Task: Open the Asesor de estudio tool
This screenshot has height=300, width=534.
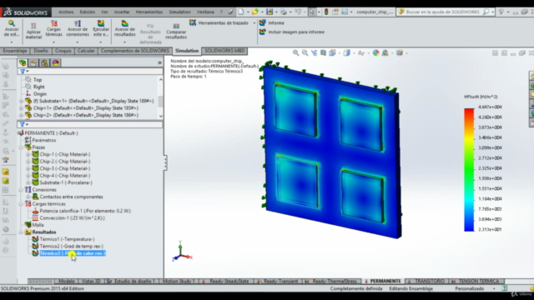Action: (x=12, y=28)
